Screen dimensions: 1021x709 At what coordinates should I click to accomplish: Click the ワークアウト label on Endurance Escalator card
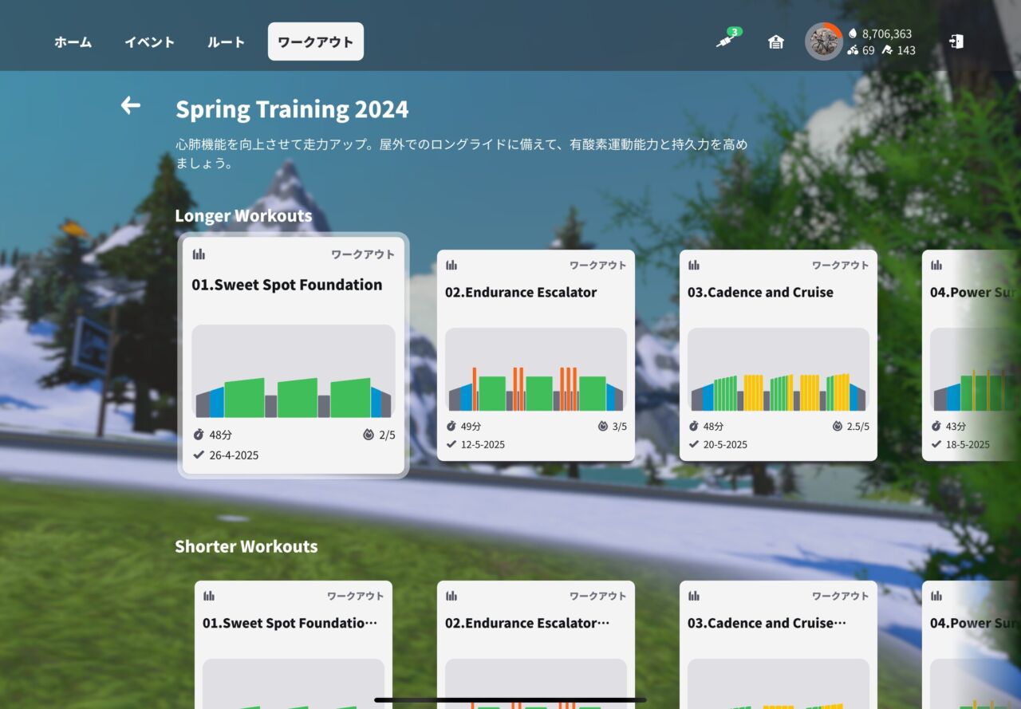(597, 265)
